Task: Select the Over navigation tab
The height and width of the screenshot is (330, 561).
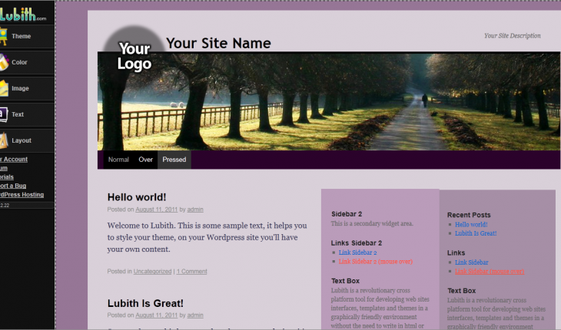Action: (x=145, y=160)
